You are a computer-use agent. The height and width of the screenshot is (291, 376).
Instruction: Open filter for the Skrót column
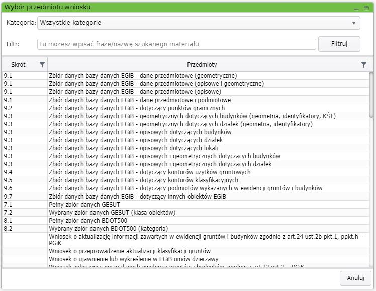point(42,65)
